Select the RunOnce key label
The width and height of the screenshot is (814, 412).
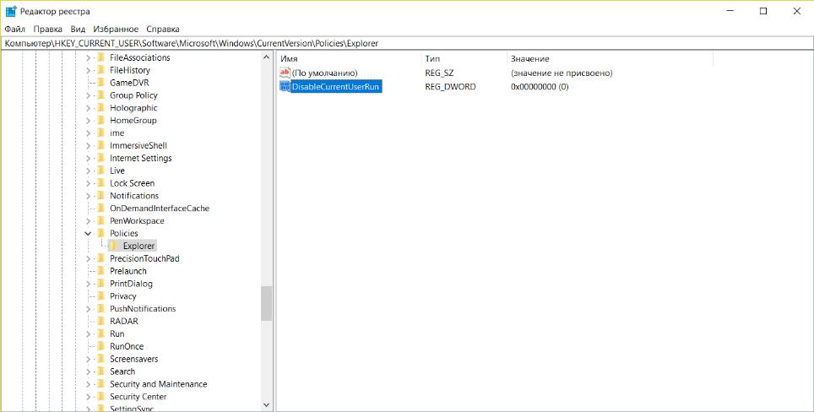click(127, 346)
